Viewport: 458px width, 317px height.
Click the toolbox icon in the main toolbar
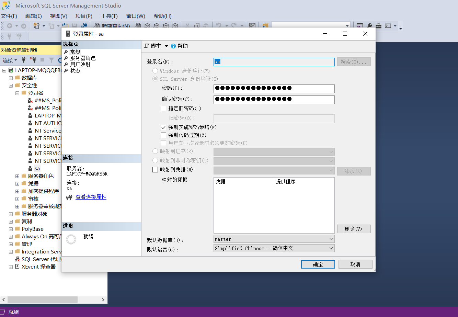378,26
